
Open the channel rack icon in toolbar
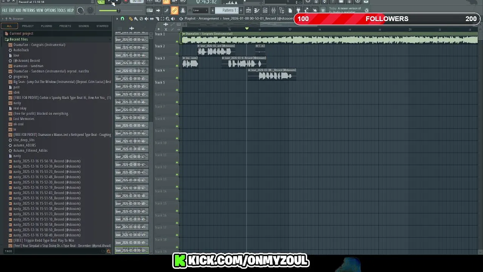pyautogui.click(x=265, y=10)
